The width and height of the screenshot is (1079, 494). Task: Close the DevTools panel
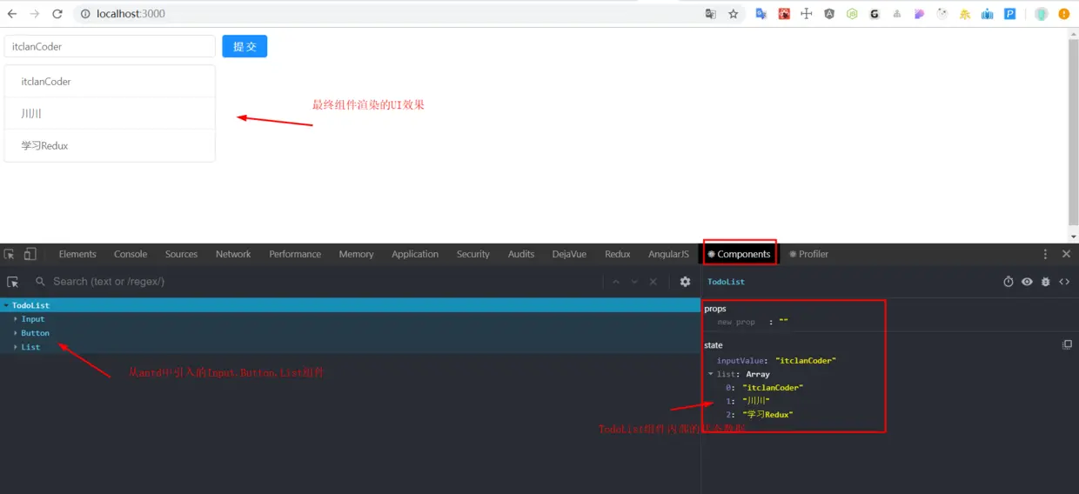point(1066,254)
